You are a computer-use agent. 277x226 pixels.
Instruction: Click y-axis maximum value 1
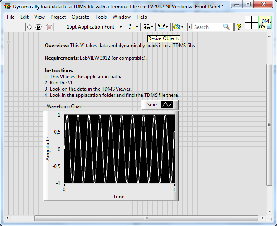pyautogui.click(x=59, y=115)
